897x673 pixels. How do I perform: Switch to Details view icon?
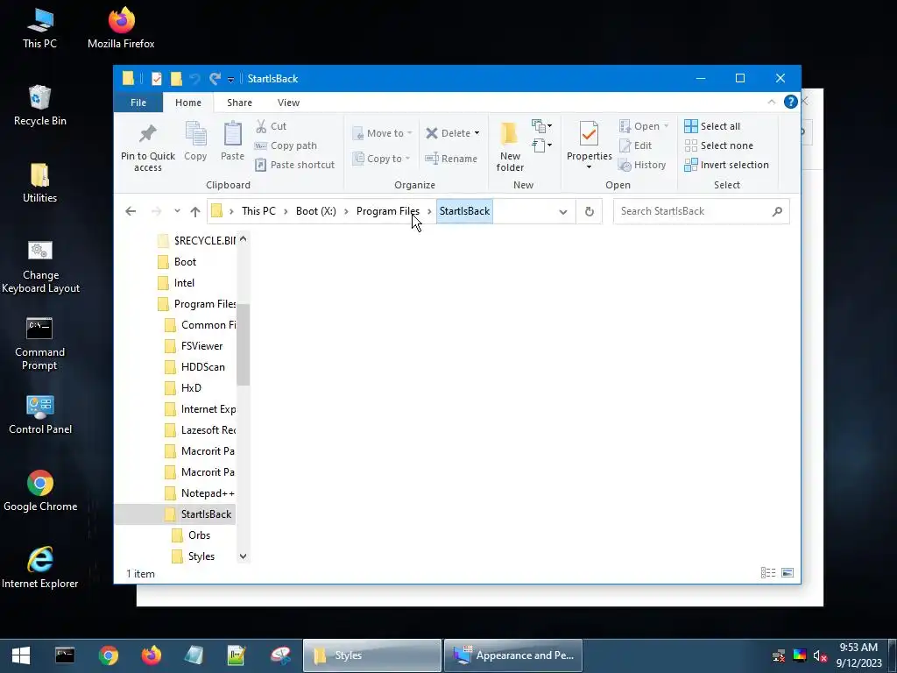(768, 573)
